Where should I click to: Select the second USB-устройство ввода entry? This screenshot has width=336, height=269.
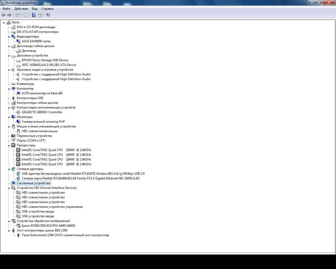pos(38,216)
